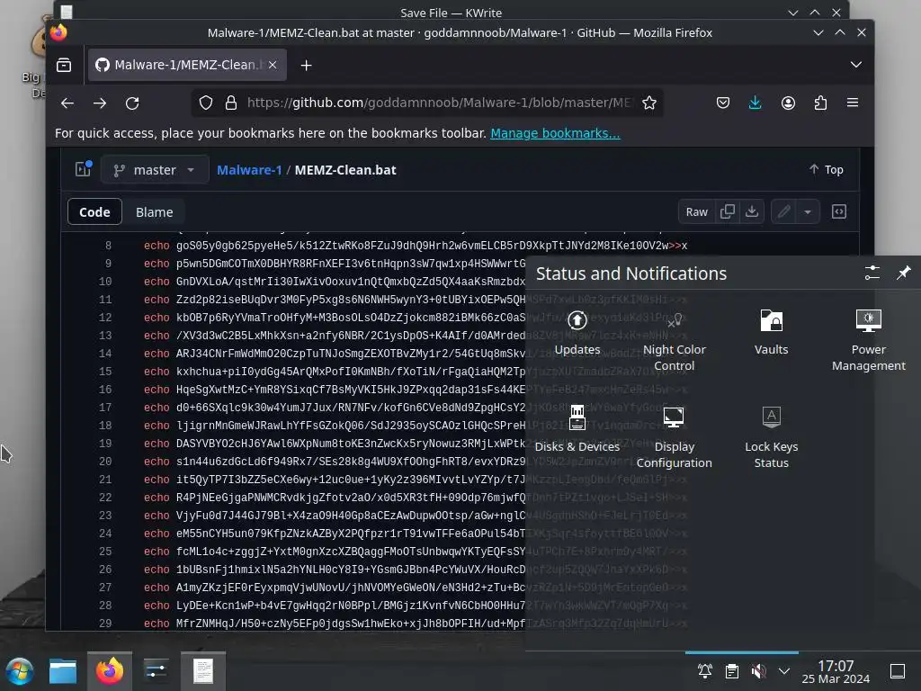Close the Malware-1/MEMZ-Clean tab
921x691 pixels.
(x=273, y=65)
